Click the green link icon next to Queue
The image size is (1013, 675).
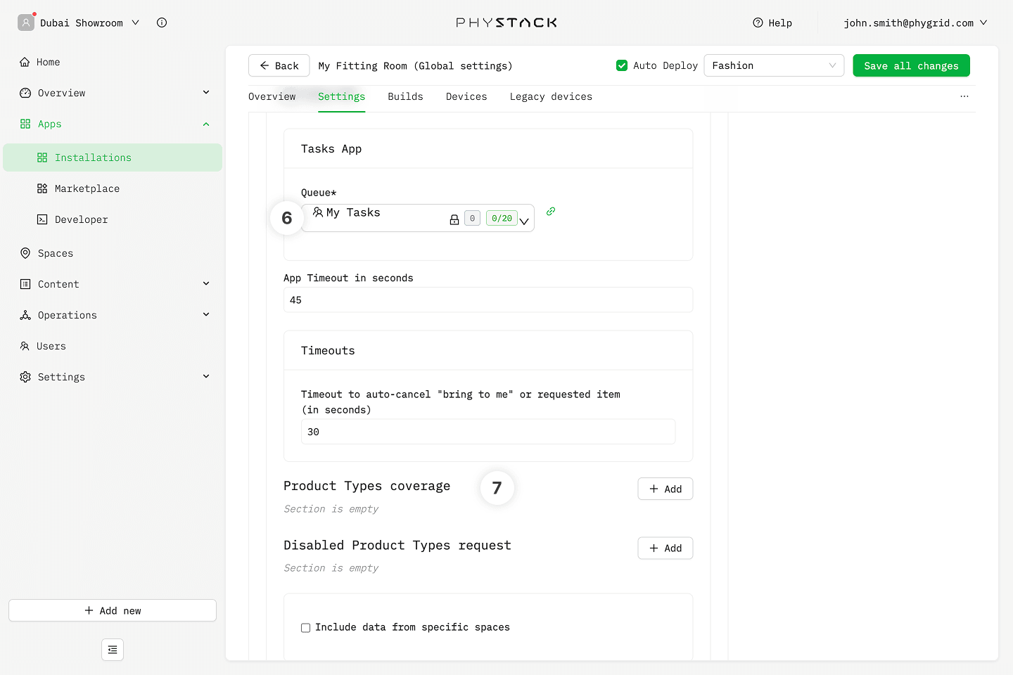pyautogui.click(x=551, y=211)
